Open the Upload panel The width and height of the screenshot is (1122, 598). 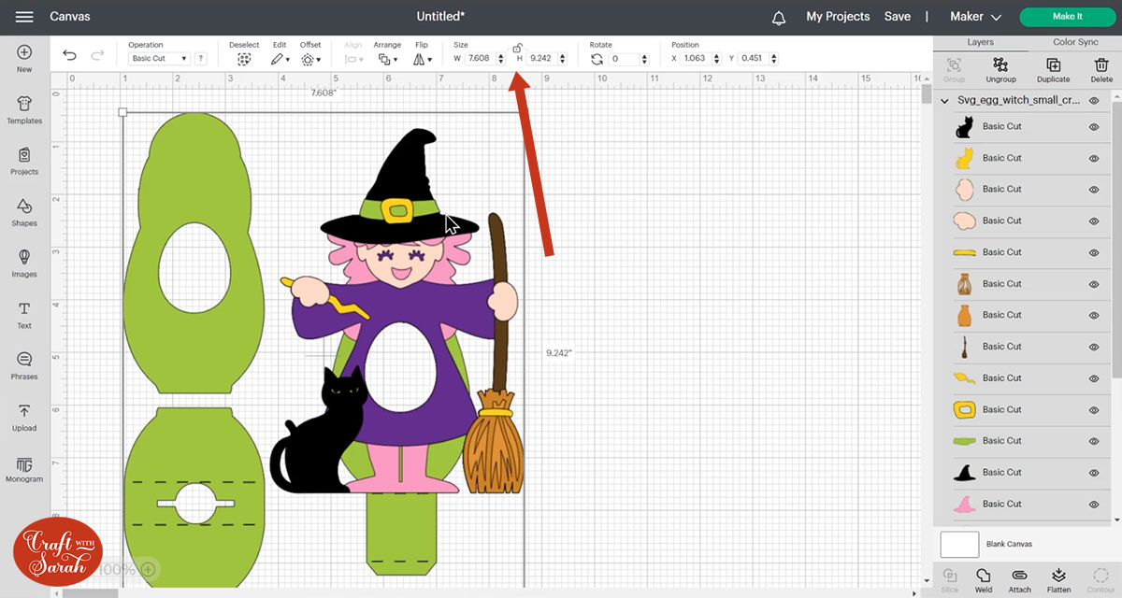(24, 417)
